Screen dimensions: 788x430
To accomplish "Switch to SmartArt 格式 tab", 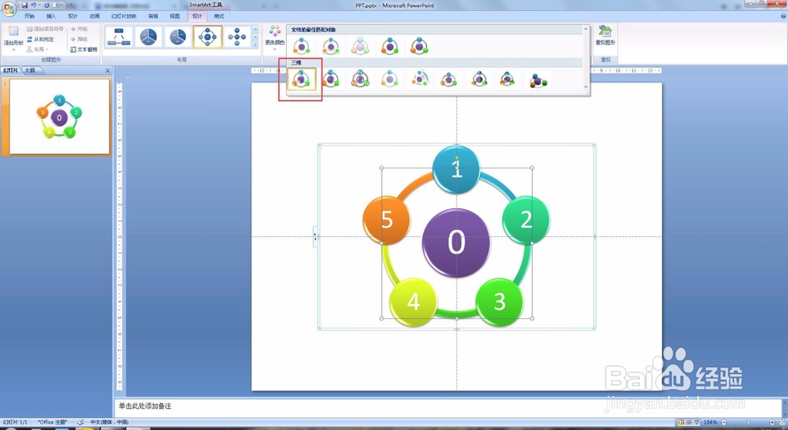I will pos(218,16).
